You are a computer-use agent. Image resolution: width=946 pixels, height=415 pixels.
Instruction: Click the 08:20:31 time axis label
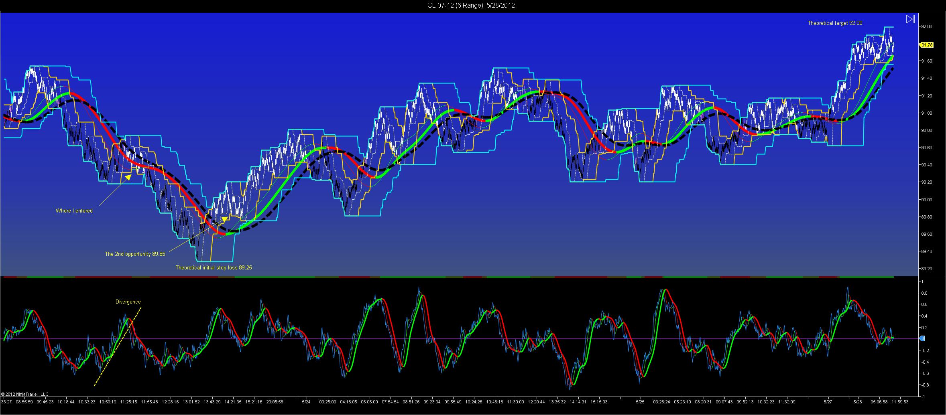pyautogui.click(x=703, y=402)
